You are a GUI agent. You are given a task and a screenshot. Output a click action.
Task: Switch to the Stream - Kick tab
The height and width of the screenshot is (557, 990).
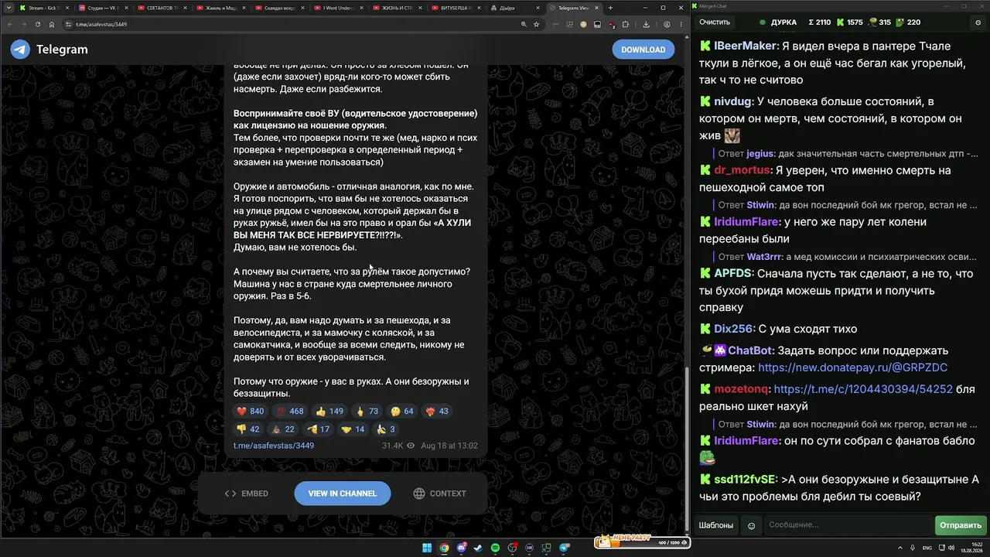point(43,8)
